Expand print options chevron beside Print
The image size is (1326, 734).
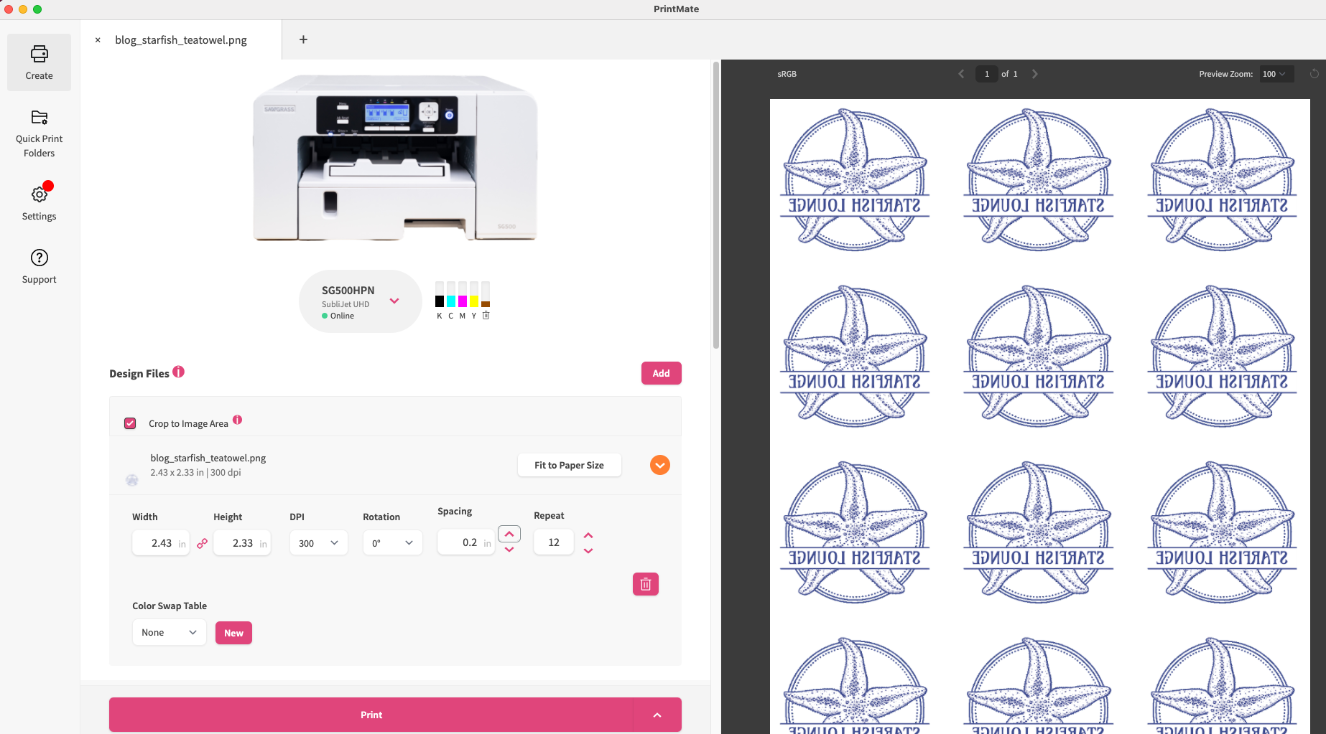(657, 715)
